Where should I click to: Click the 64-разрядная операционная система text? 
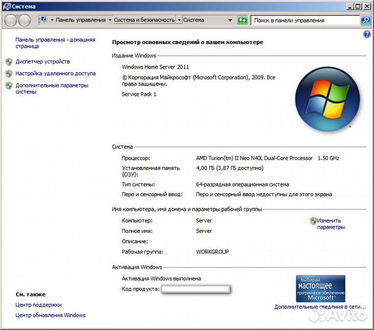243,185
